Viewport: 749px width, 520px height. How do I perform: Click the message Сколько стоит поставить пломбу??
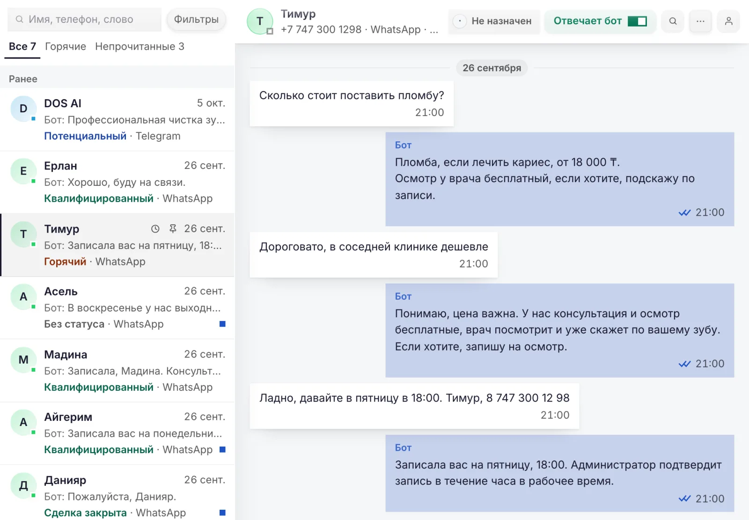pyautogui.click(x=352, y=103)
